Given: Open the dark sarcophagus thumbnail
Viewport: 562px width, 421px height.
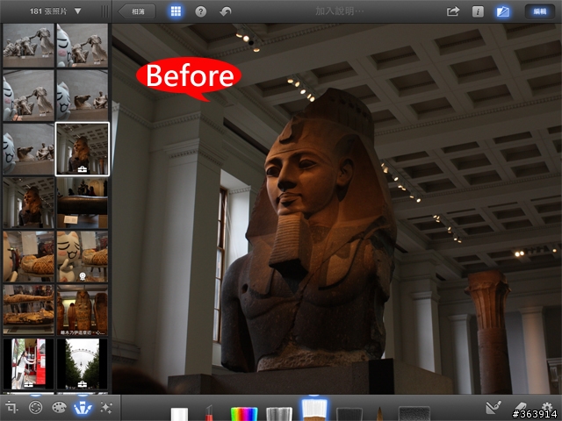Looking at the screenshot, I should tap(83, 203).
